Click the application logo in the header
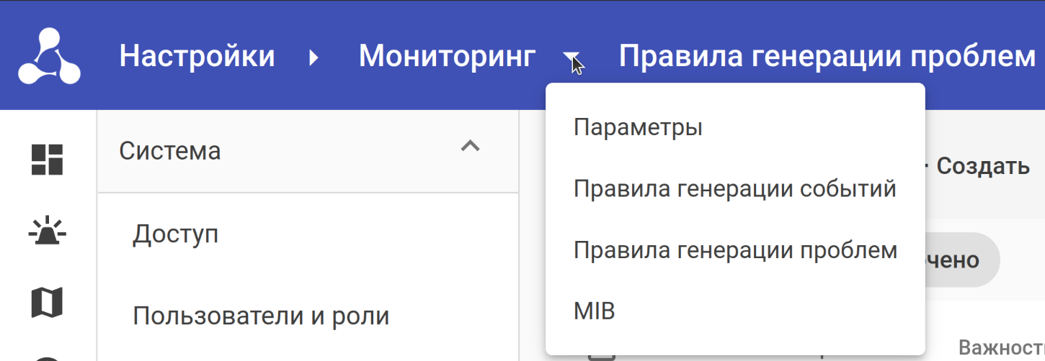 coord(49,56)
